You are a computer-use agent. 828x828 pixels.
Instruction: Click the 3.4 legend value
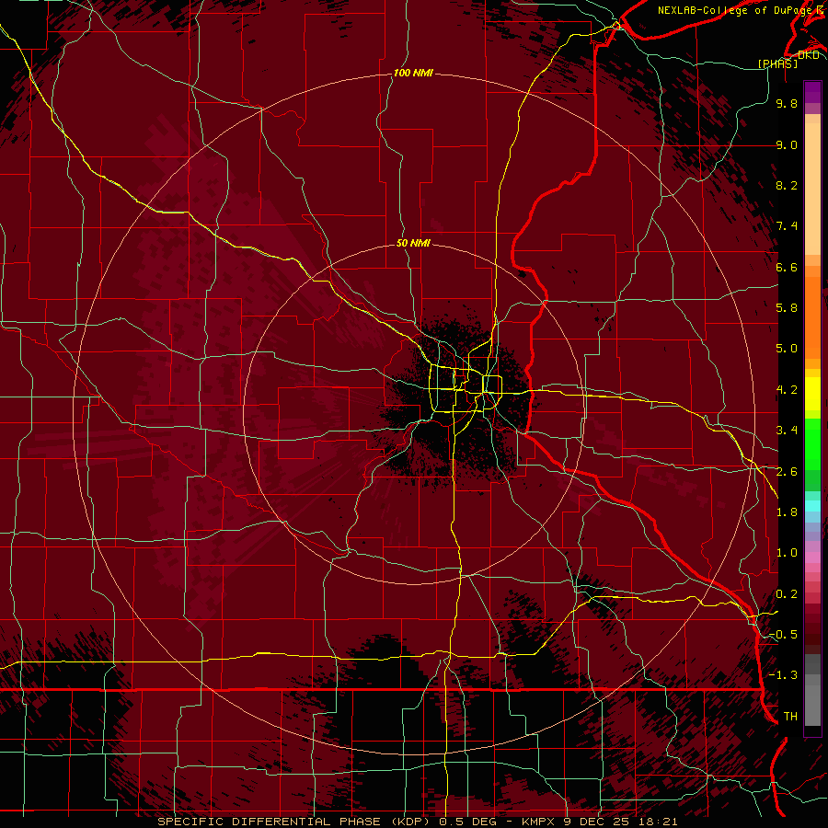coord(787,431)
